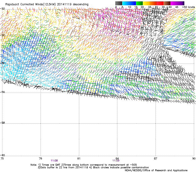Click the '90' longitude axis label
This screenshot has height=172, width=196.
tap(194, 159)
